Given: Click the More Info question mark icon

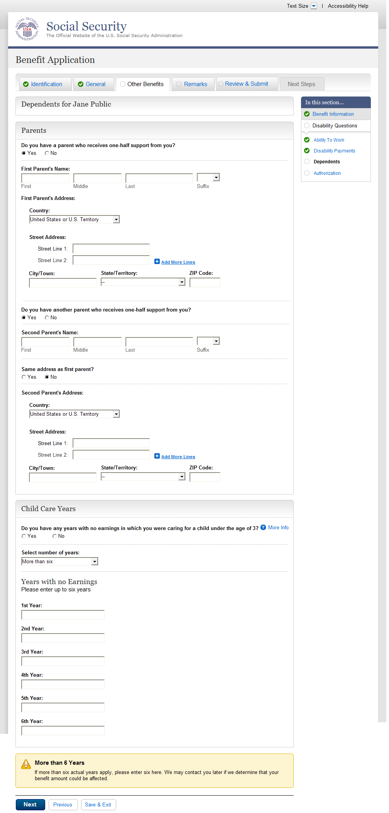Looking at the screenshot, I should (263, 527).
